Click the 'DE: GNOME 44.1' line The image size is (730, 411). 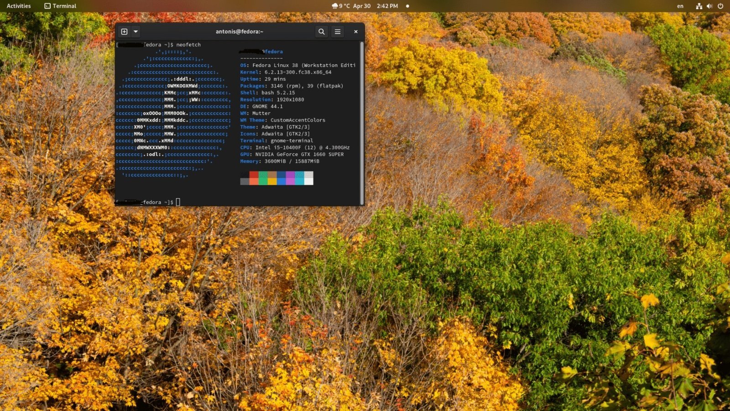coord(261,106)
